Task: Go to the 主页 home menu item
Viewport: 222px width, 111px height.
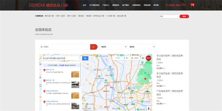Action: pyautogui.click(x=84, y=5)
